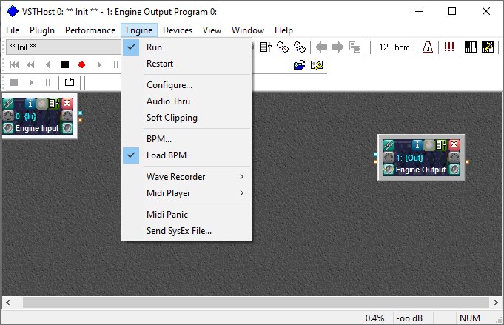This screenshot has width=504, height=325.
Task: Open the BPM... dialog entry
Action: [x=187, y=139]
